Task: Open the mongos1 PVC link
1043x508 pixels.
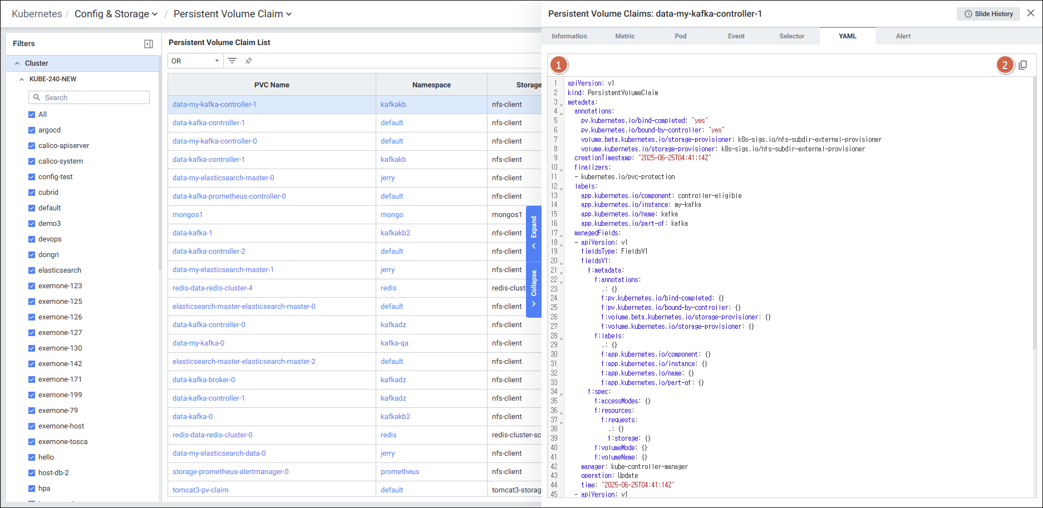Action: click(x=188, y=215)
